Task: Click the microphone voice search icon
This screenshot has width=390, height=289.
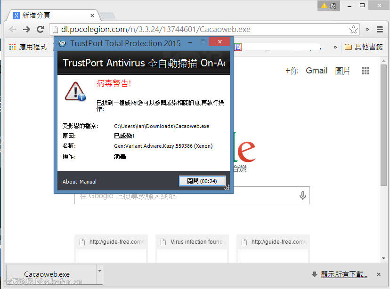Action: click(303, 196)
